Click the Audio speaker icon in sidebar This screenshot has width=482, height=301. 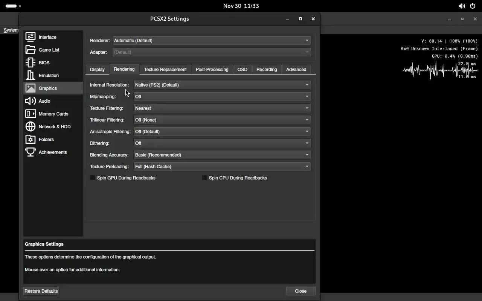coord(31,101)
